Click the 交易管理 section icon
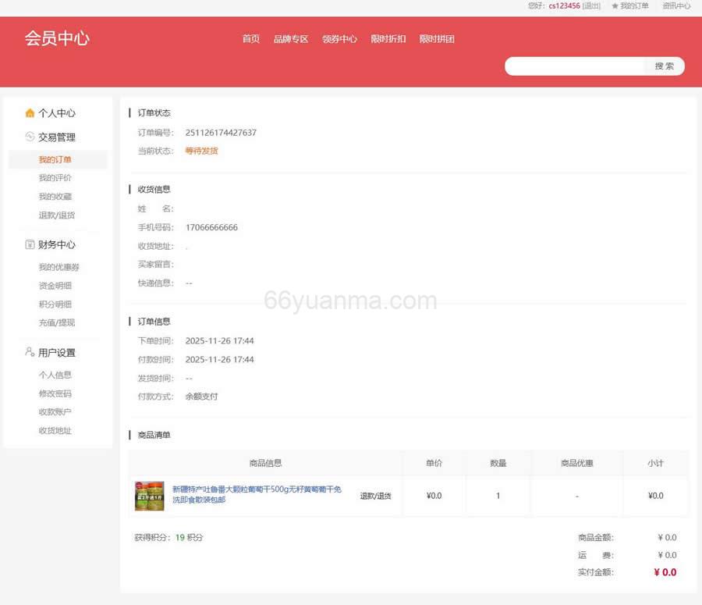The height and width of the screenshot is (605, 702). (28, 137)
